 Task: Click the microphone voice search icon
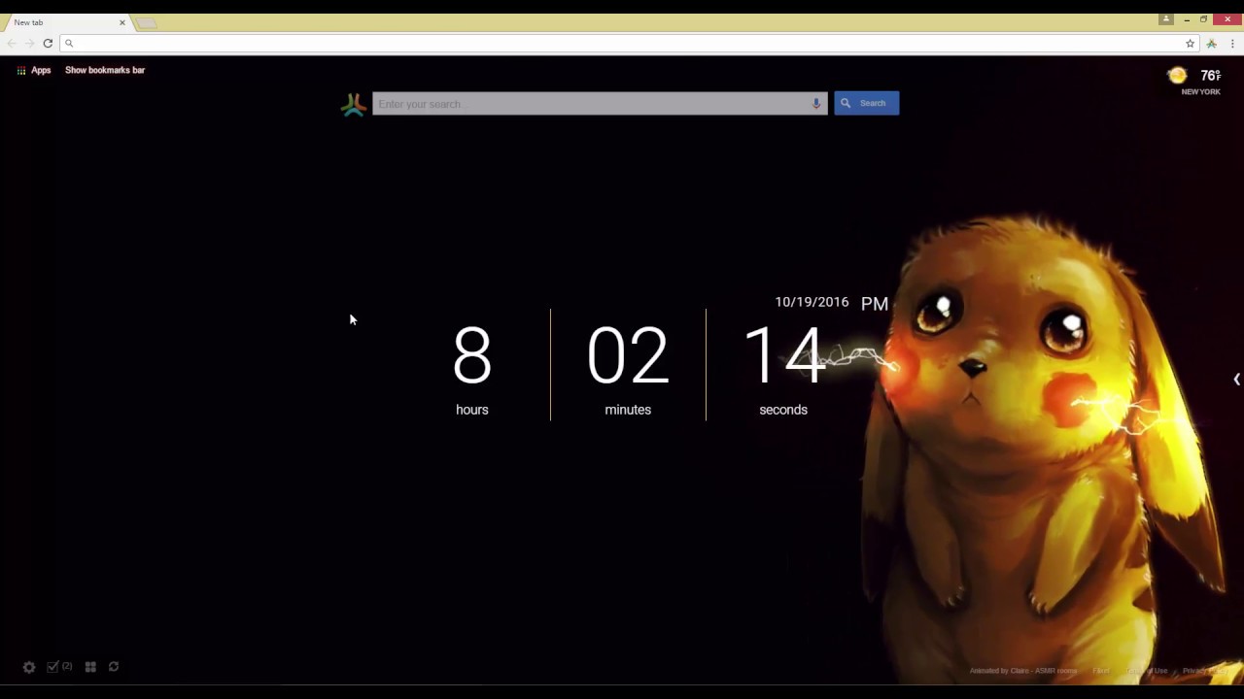pos(816,104)
